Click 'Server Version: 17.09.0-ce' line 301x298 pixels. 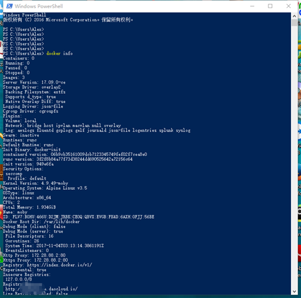pyautogui.click(x=34, y=82)
